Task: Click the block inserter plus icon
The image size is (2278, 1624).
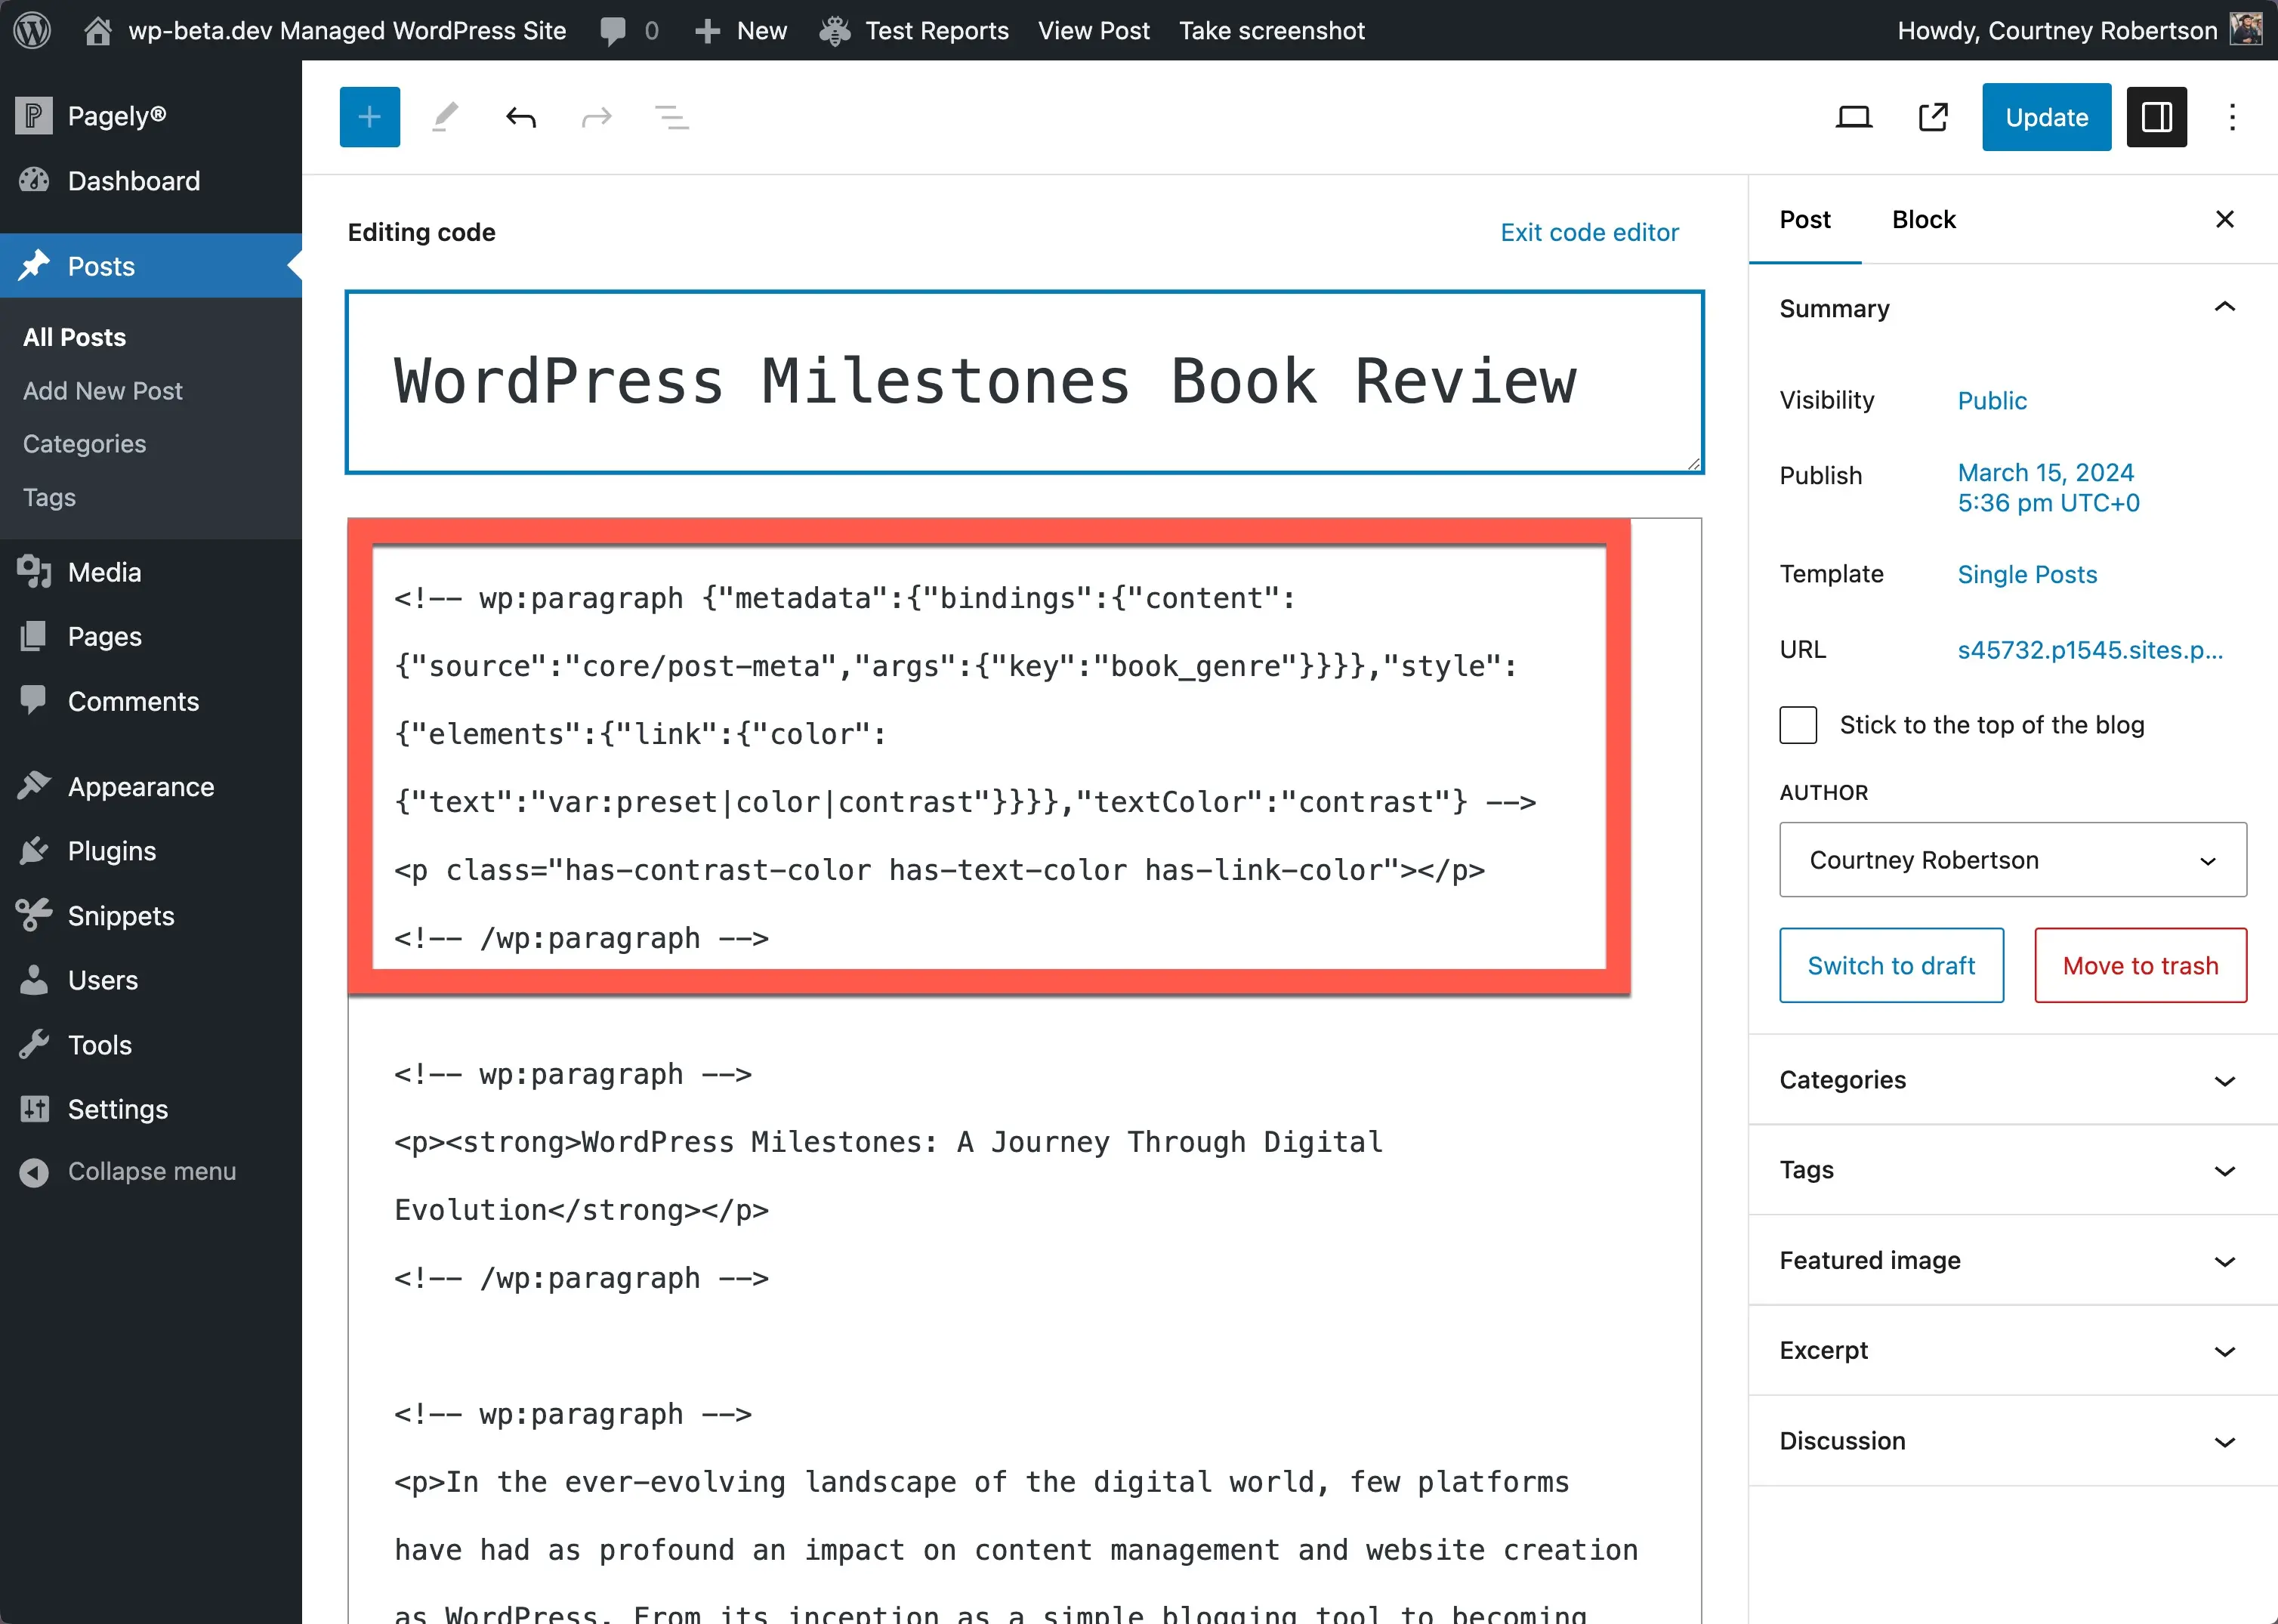Action: point(371,118)
